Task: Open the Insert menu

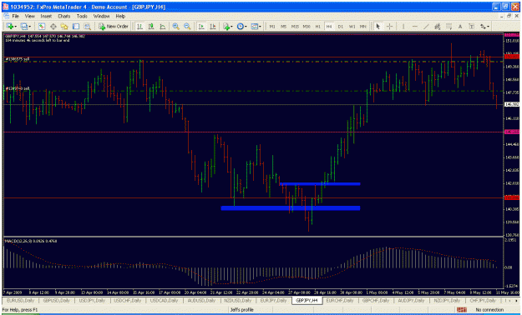Action: tap(46, 16)
